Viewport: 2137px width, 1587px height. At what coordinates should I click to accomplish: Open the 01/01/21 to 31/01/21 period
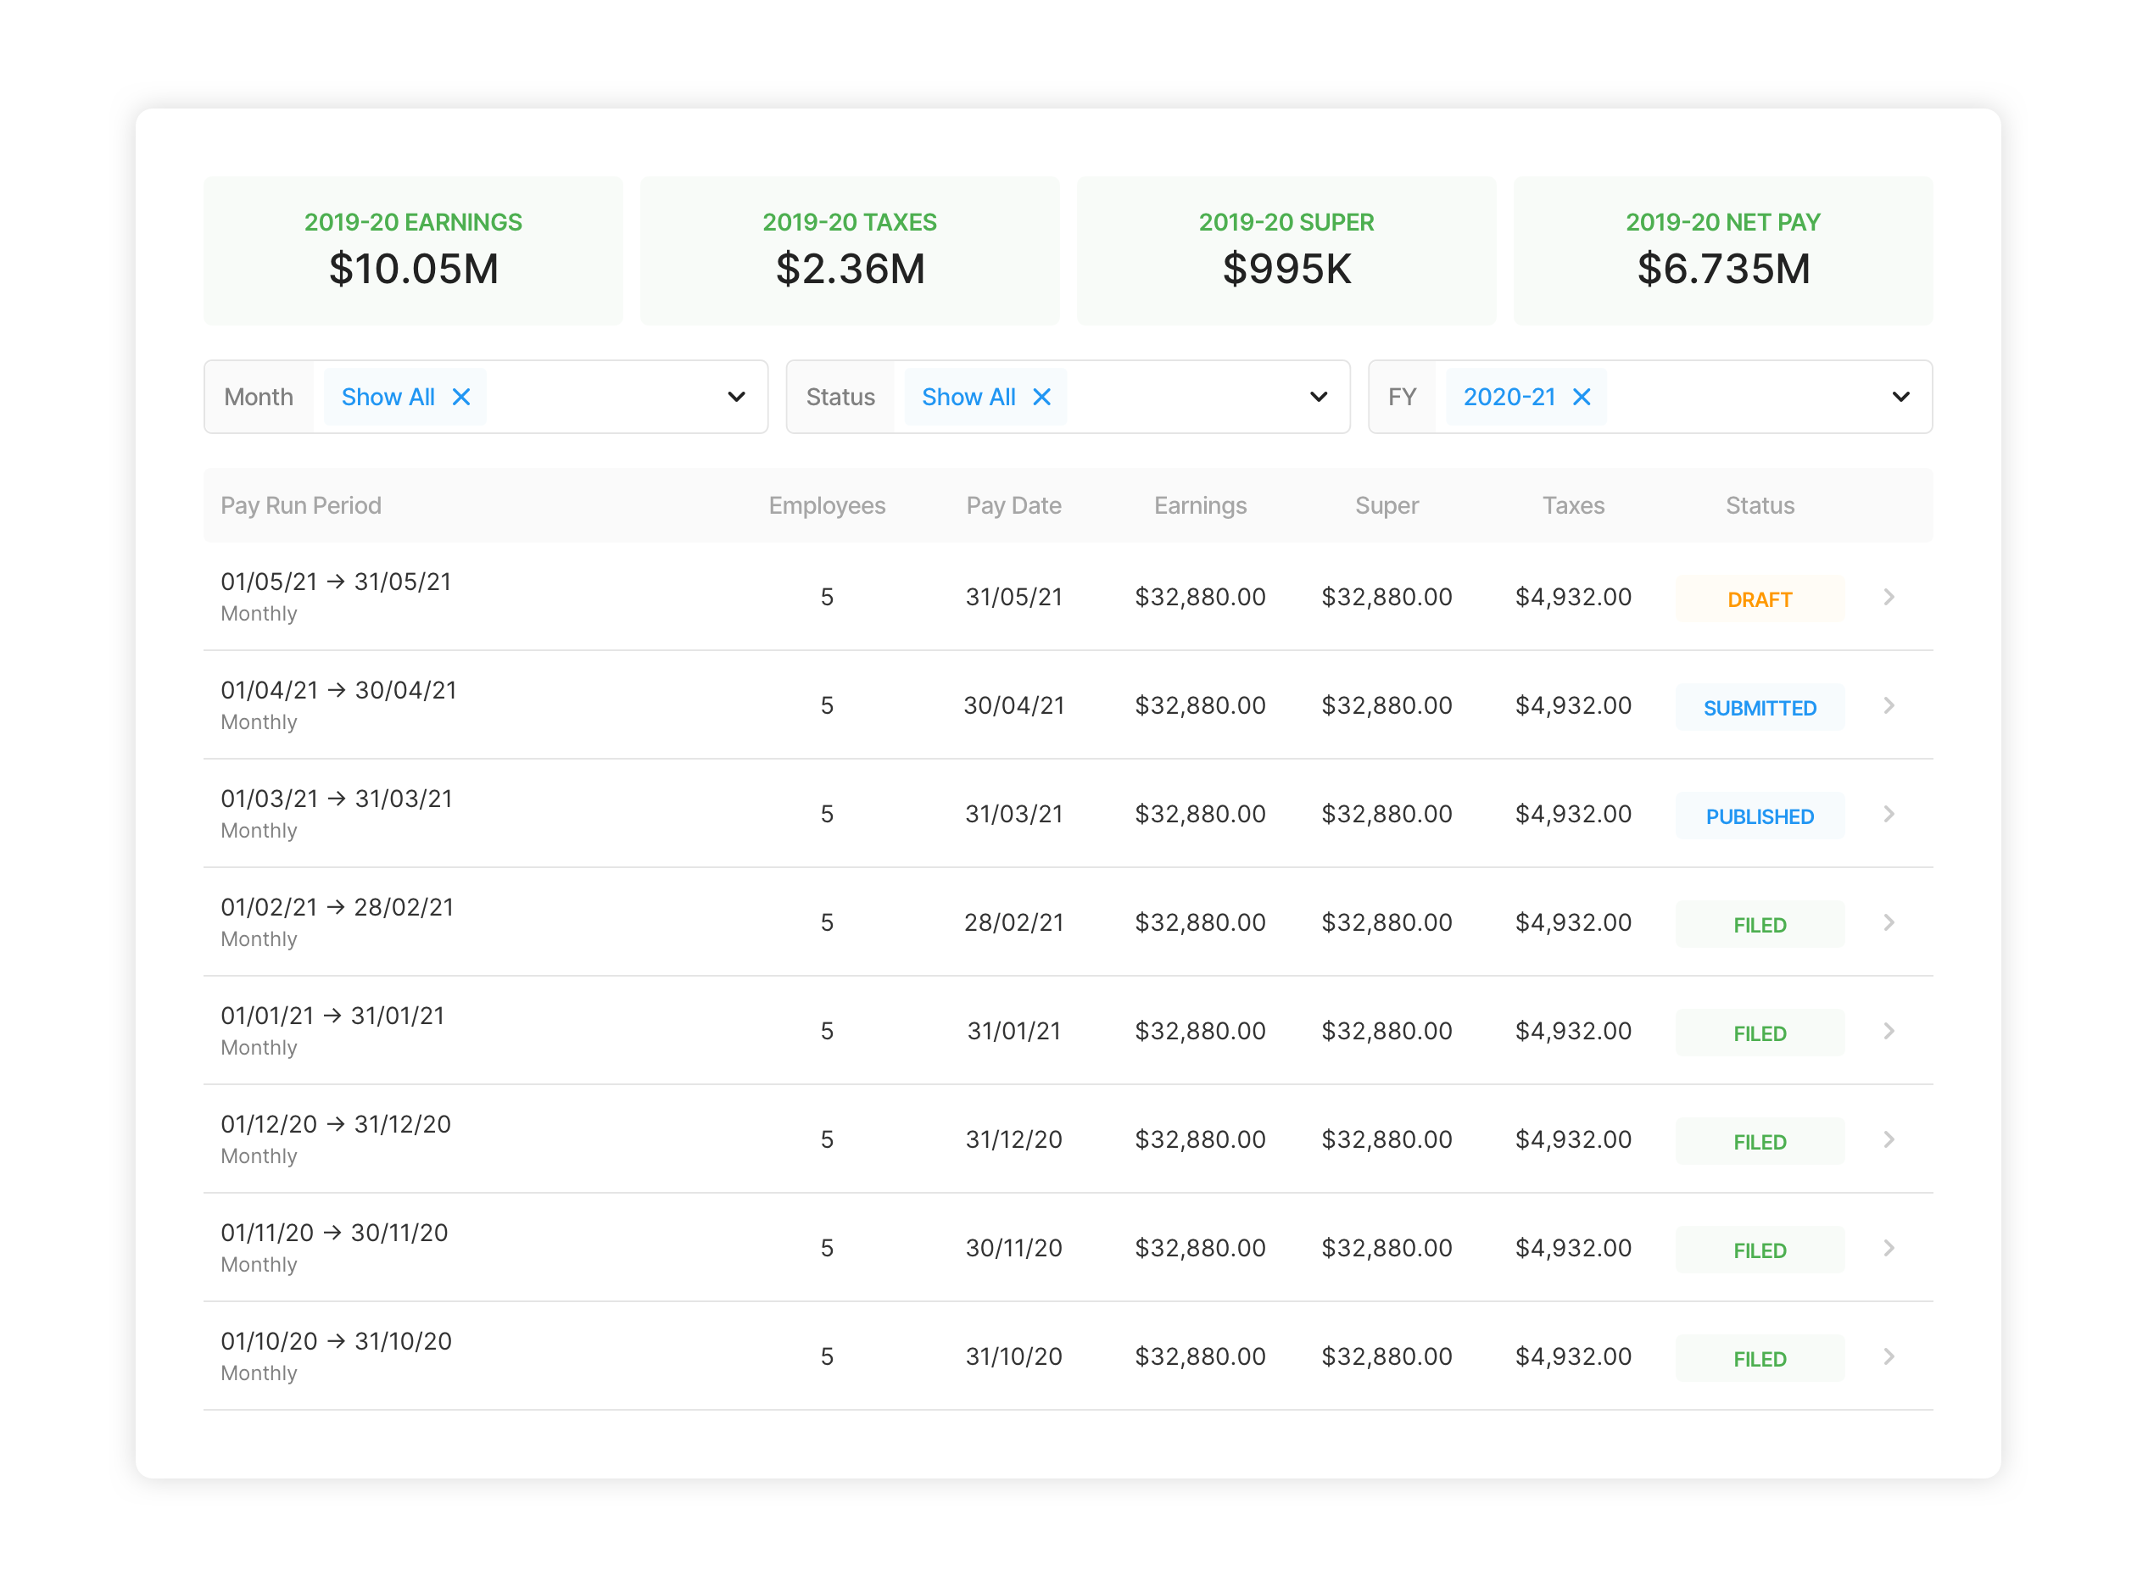pos(332,1016)
